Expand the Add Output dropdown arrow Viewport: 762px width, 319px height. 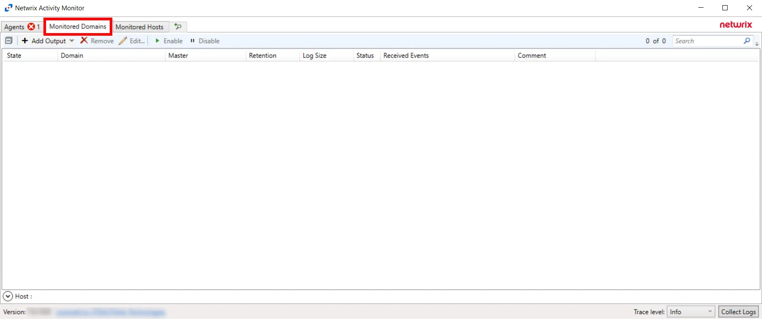(x=72, y=41)
